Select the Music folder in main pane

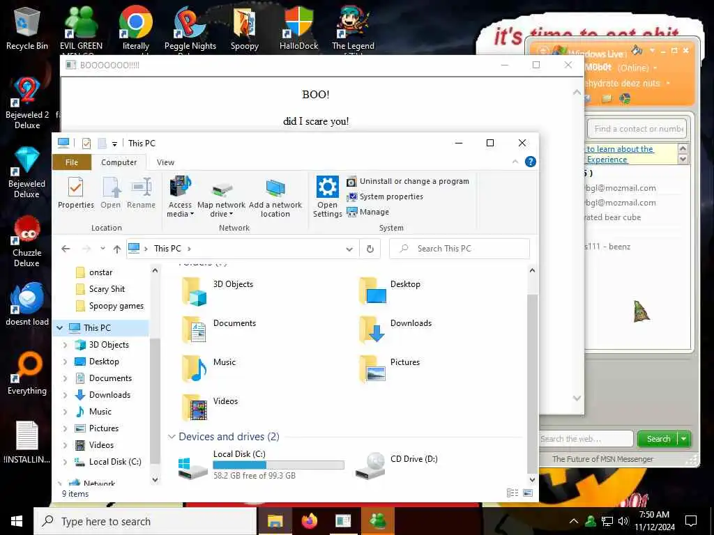208,369
